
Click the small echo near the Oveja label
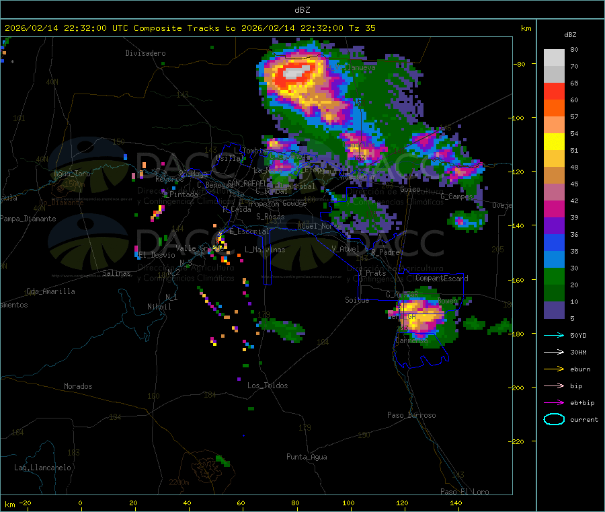(x=467, y=221)
